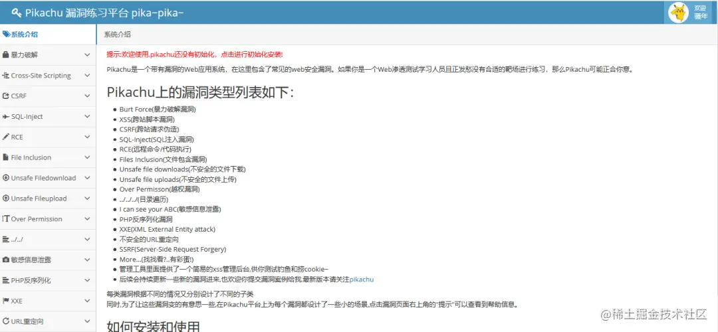Viewport: 718px width, 332px height.
Task: Click the text-height icon for Over Permission
Action: [6, 218]
